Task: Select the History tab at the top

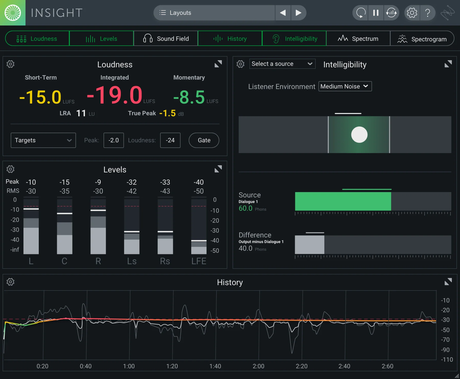Action: pos(229,39)
